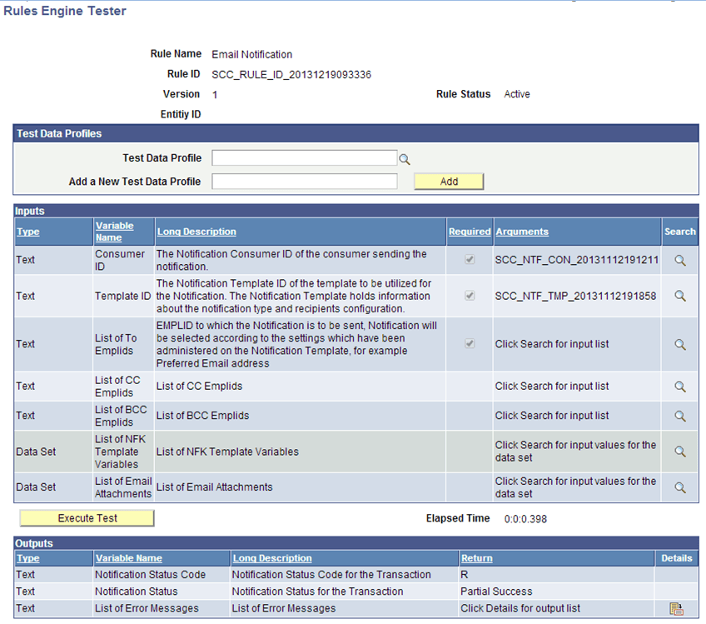Open the Details grid icon for List of Error Messages

678,608
